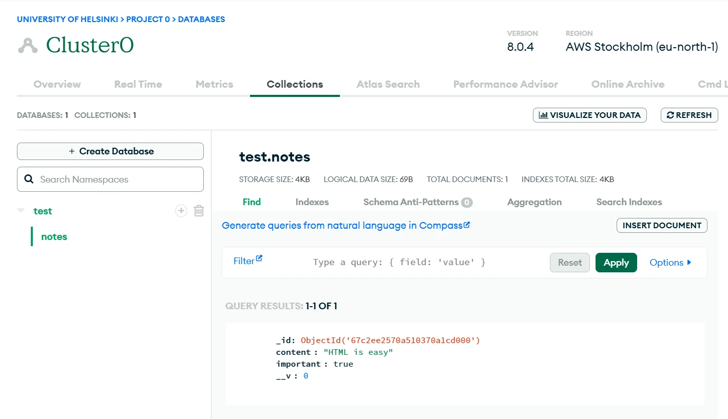Click the trash icon next to test database
This screenshot has height=419, width=728.
(199, 211)
